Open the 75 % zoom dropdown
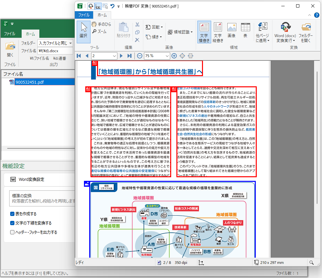The image size is (322, 278). click(167, 56)
